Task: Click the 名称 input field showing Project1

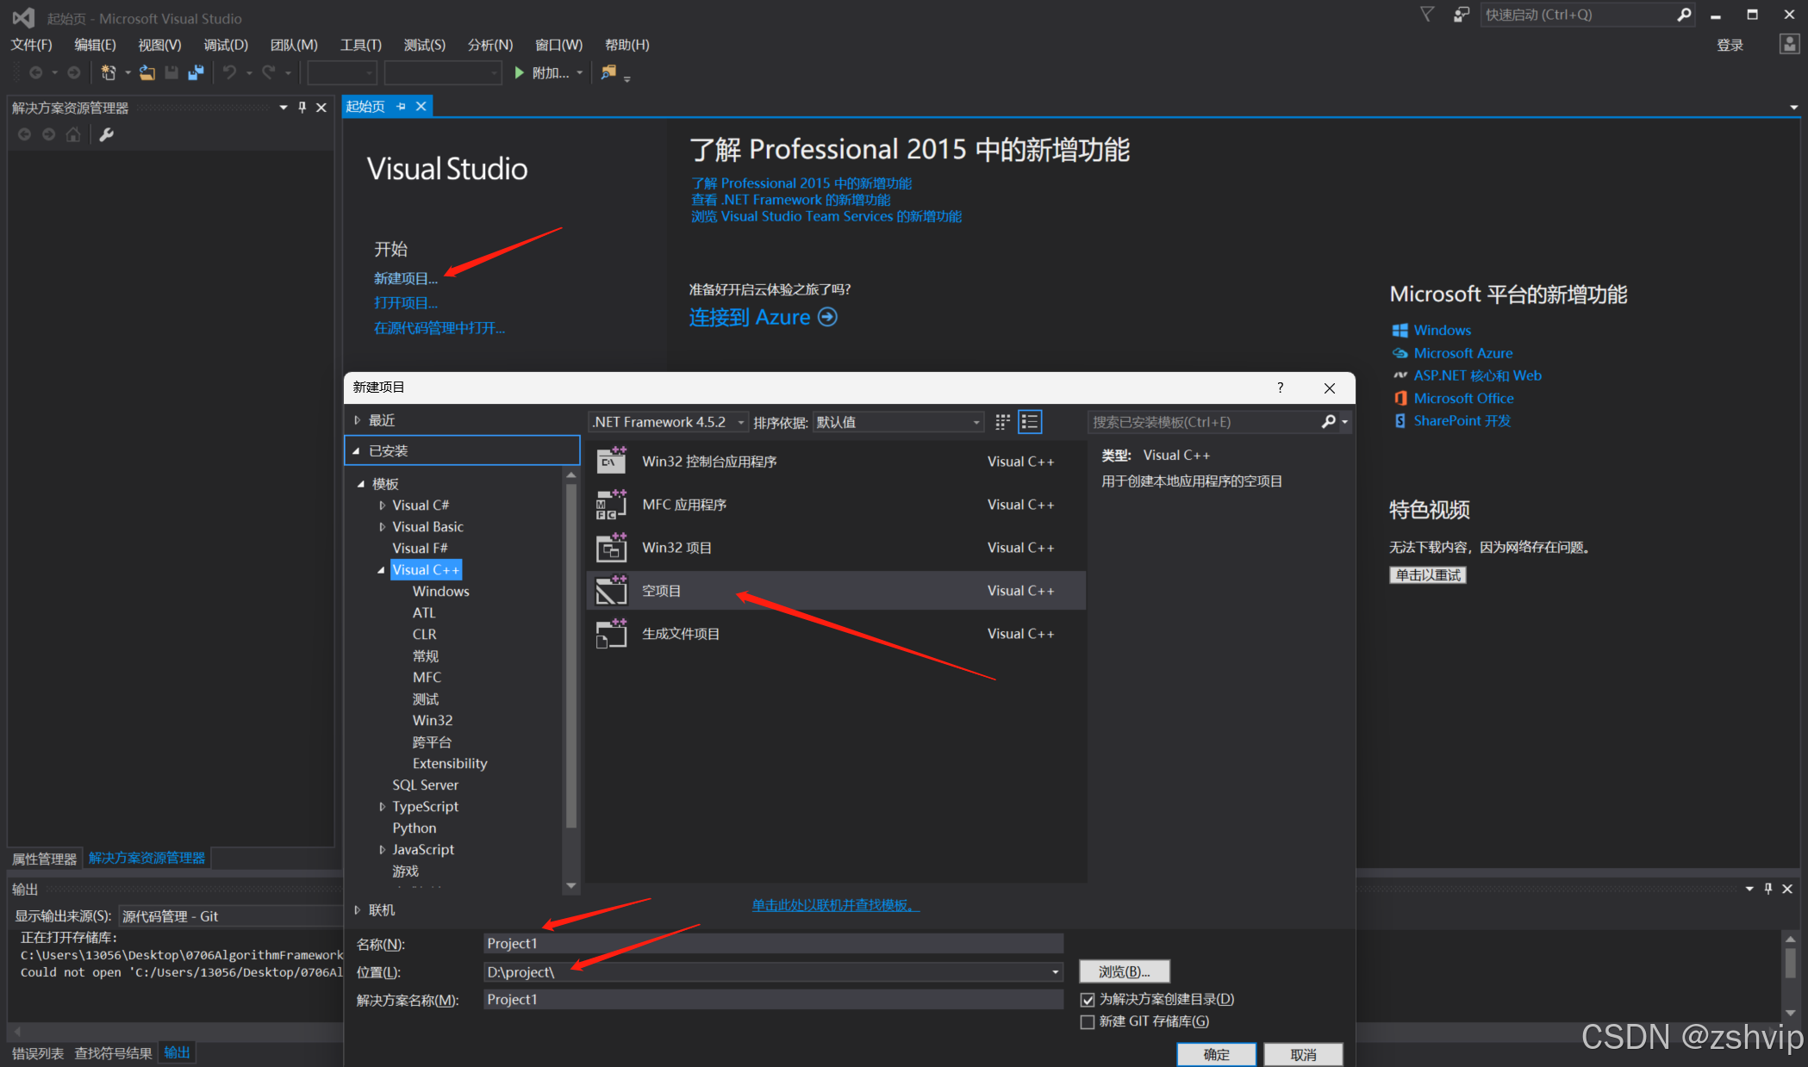Action: (x=771, y=943)
